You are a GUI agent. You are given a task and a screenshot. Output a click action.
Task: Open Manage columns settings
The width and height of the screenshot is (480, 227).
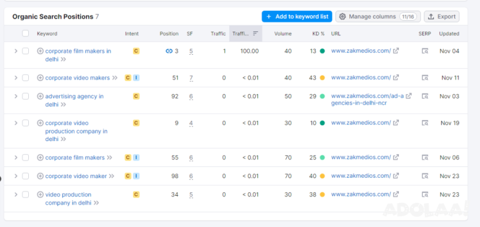click(378, 16)
